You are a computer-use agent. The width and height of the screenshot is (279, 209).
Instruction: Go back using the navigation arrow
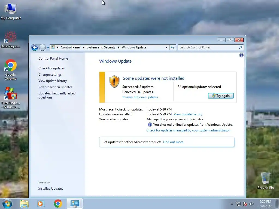tap(35, 47)
